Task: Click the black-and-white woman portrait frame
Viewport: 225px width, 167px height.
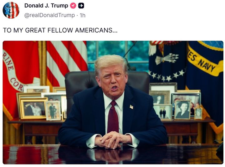Action: 182,110
